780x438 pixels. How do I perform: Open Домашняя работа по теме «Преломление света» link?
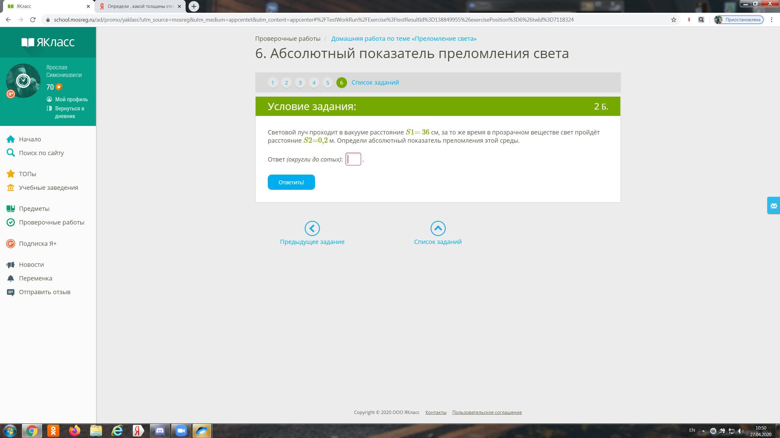[404, 39]
